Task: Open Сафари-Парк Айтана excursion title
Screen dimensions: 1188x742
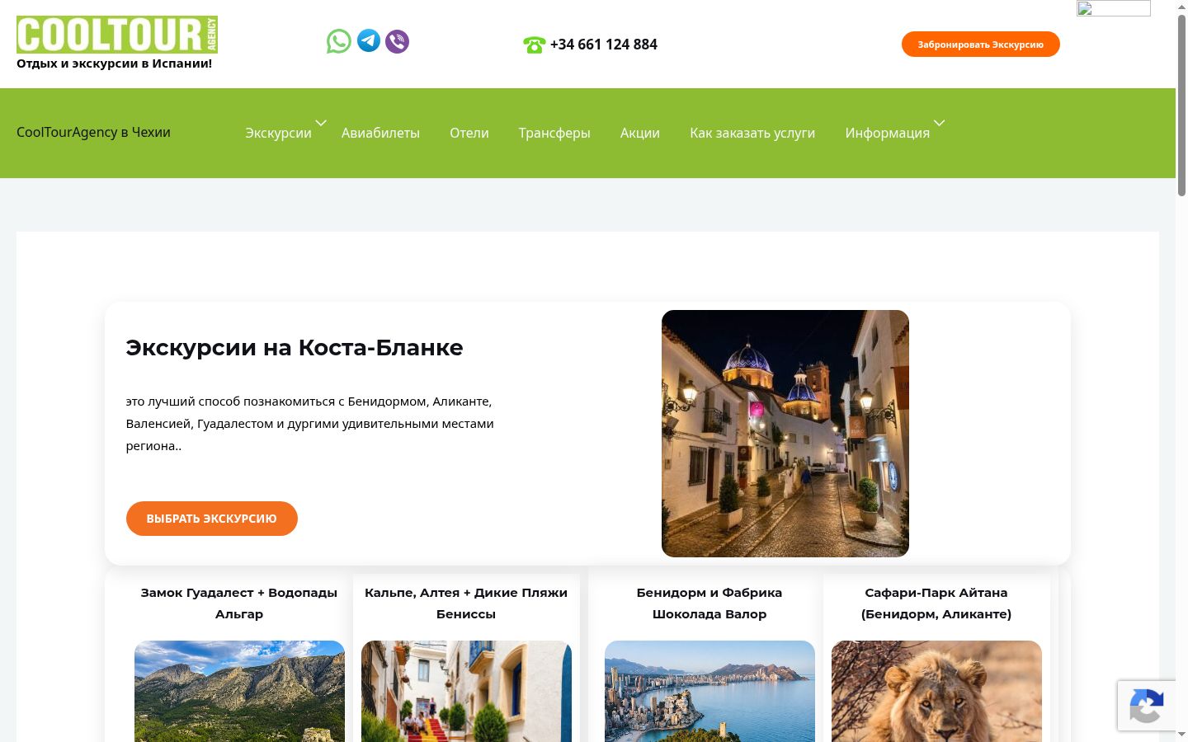Action: [936, 603]
